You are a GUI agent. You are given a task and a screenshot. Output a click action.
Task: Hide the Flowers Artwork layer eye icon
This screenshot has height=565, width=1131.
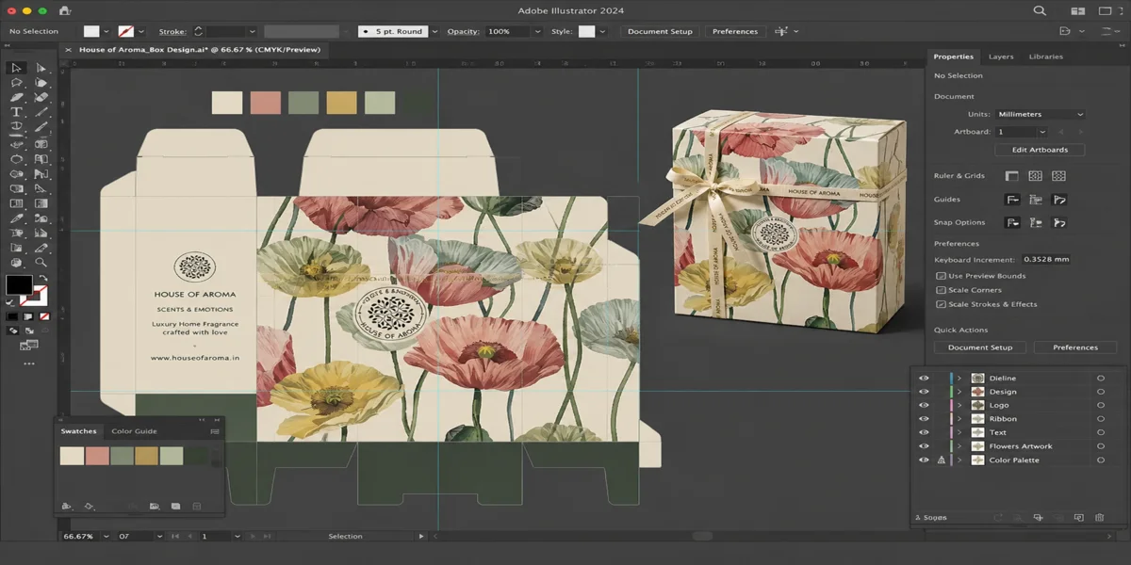pyautogui.click(x=924, y=446)
